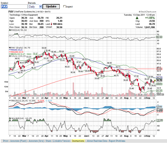167x143 pixels.
Task: Click the MACD(12,26,9) legend label
Action: 19,101
